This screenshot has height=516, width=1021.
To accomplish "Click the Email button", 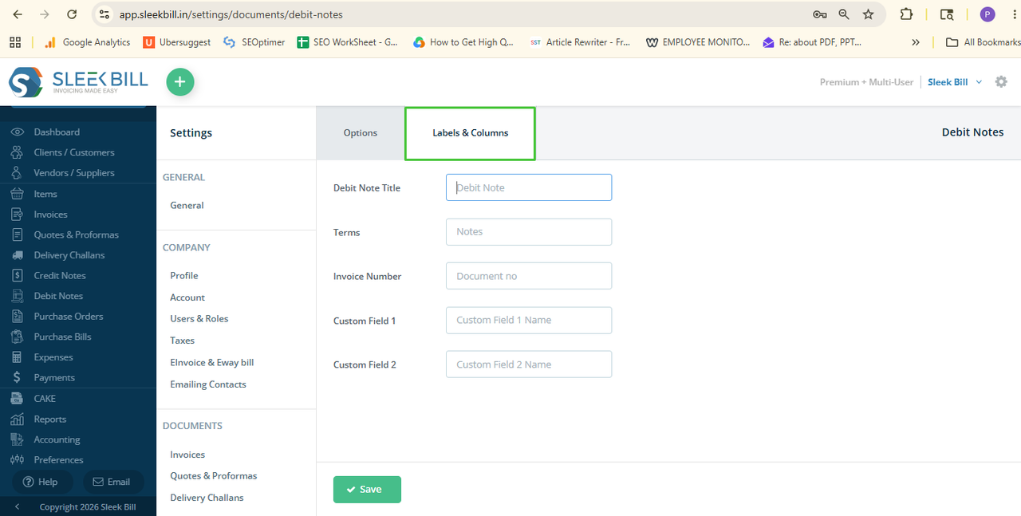I will [113, 482].
